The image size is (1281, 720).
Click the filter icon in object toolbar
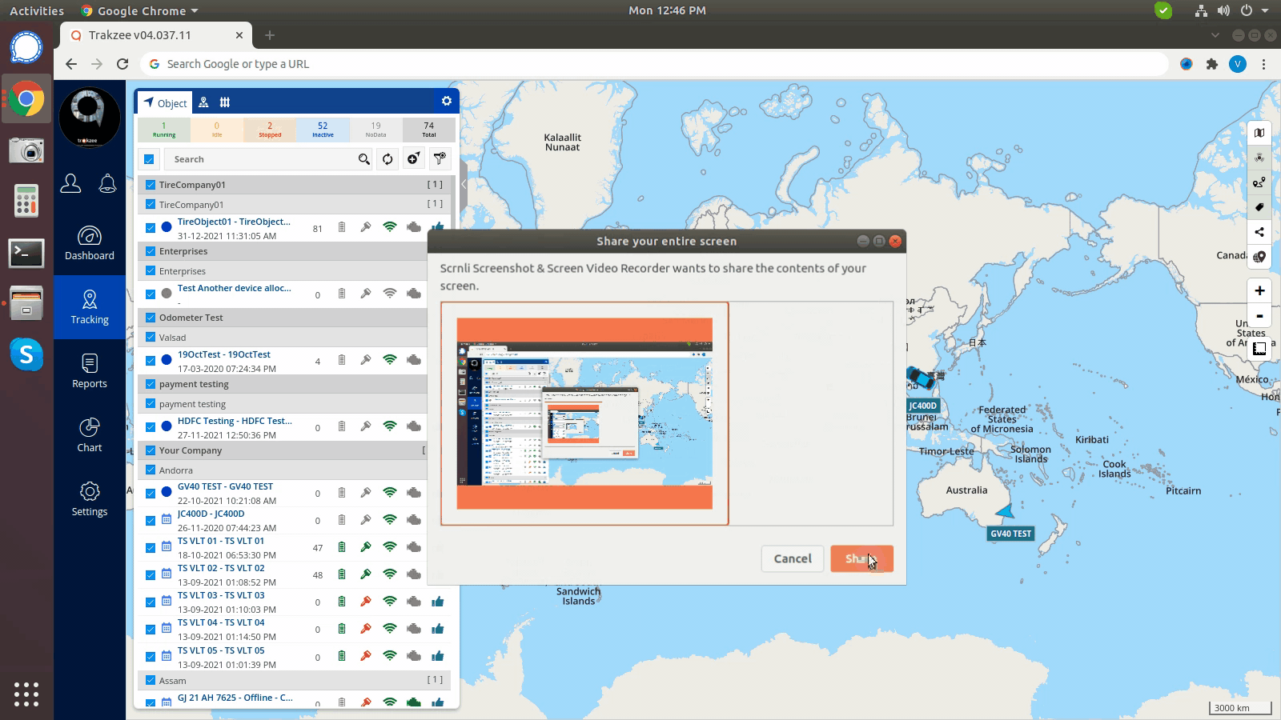coord(440,159)
